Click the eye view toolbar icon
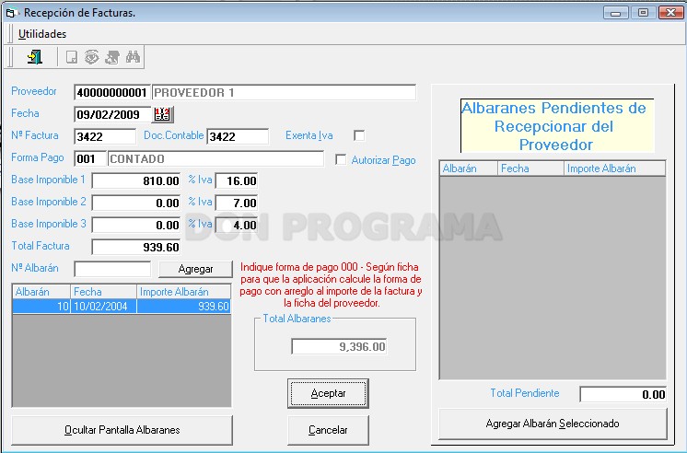687x453 pixels. (x=91, y=57)
